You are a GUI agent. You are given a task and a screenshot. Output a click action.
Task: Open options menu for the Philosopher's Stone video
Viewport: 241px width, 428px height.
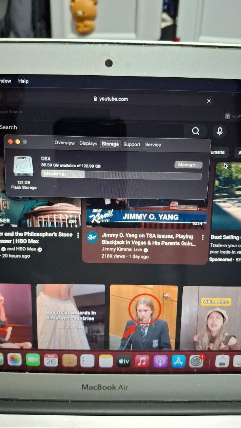tap(78, 235)
